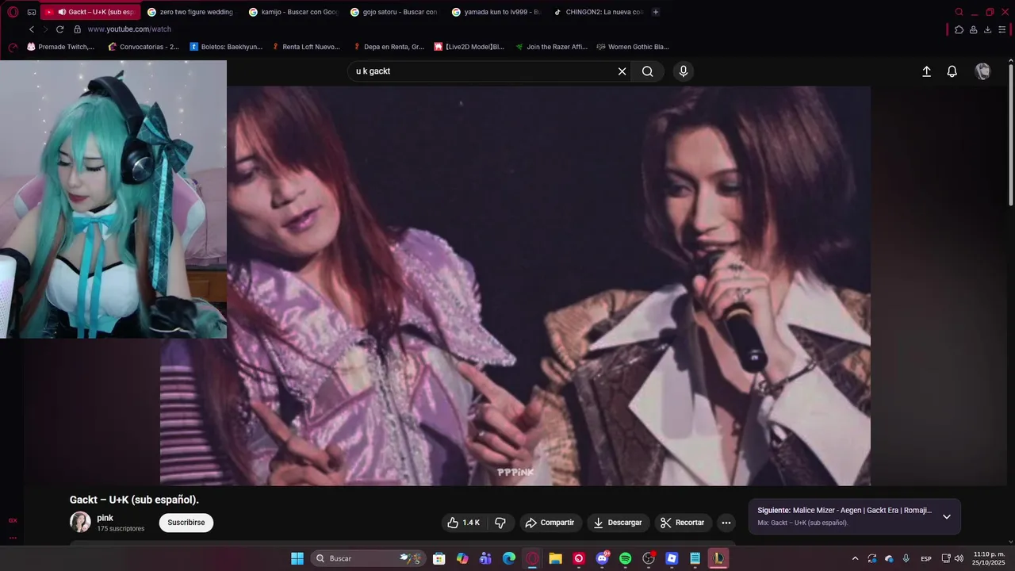Open the Opera menu logo

13,12
